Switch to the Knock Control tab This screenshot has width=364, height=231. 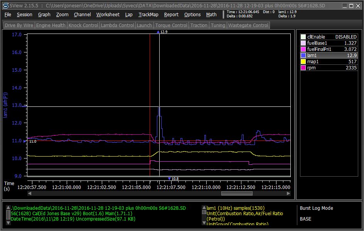[x=83, y=25]
